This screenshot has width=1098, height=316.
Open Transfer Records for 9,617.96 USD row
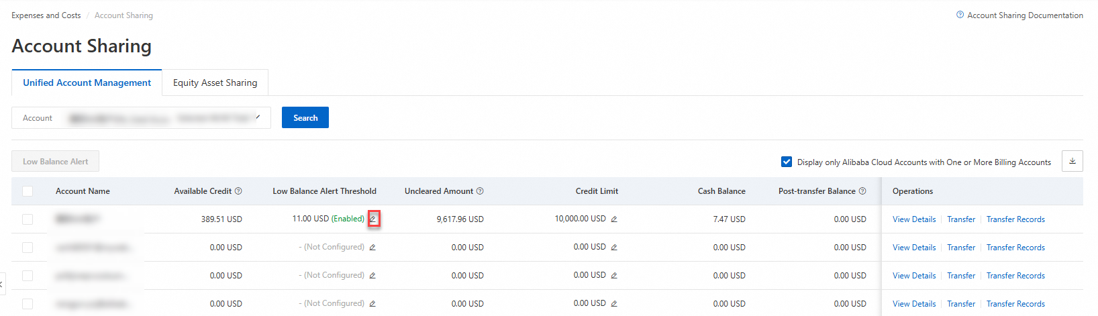click(x=1015, y=219)
